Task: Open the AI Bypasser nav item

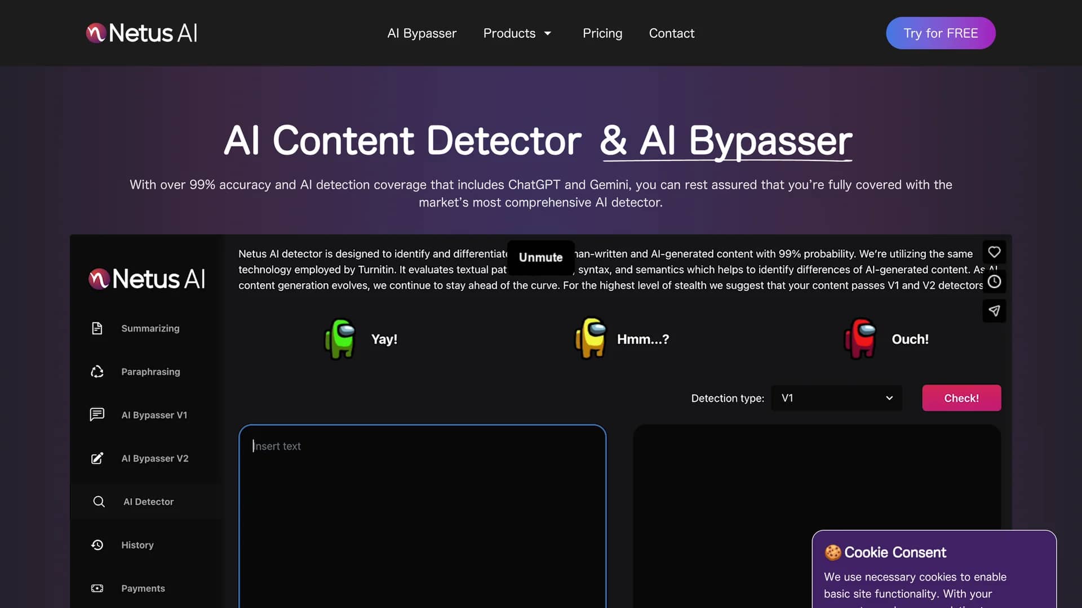Action: click(422, 33)
